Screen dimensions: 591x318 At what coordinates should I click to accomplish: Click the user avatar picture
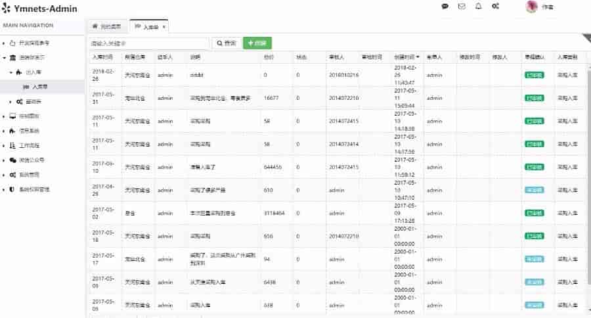coord(531,7)
